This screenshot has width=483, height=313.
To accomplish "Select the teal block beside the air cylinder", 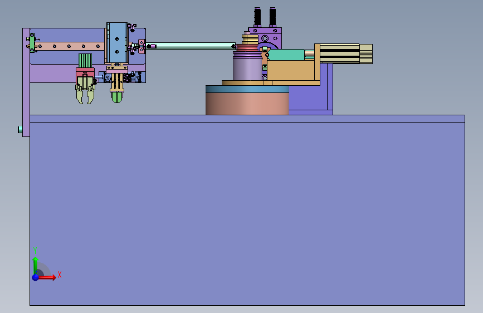I will (x=286, y=55).
